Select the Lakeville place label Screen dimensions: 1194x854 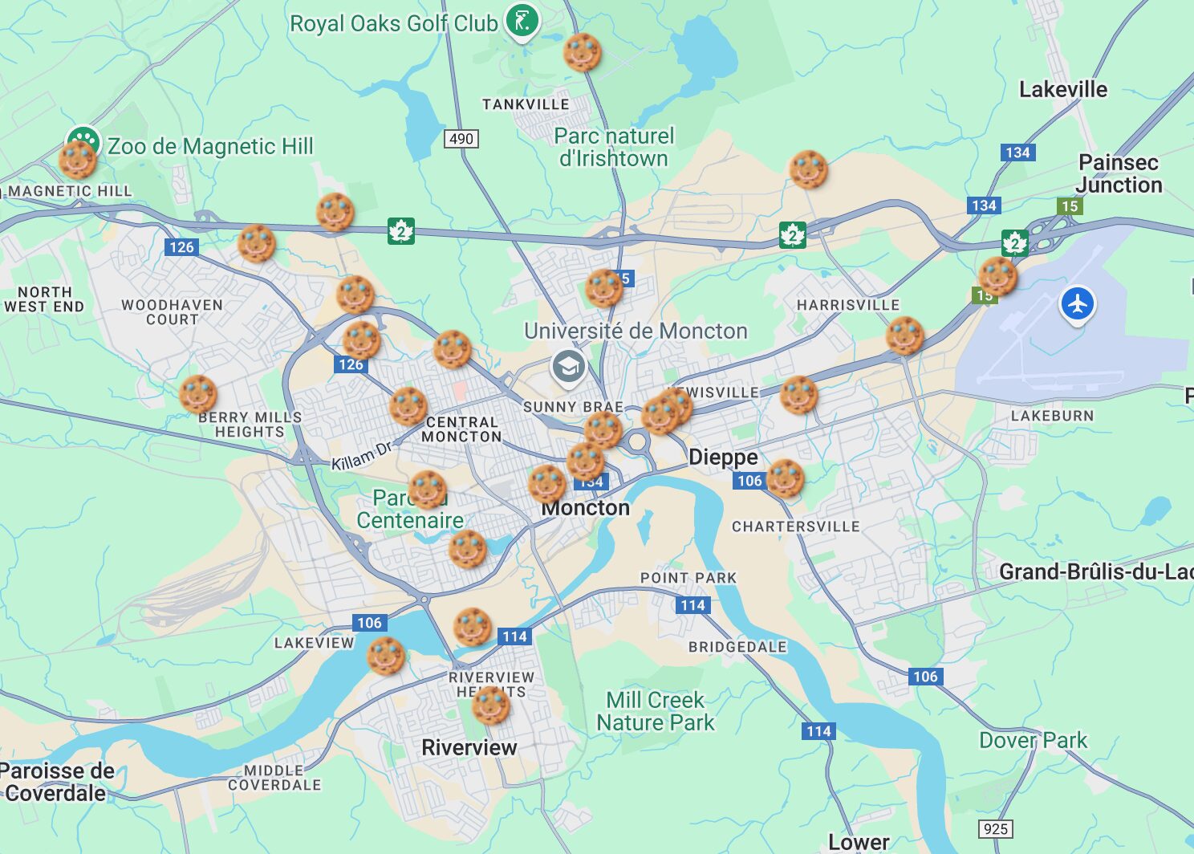pyautogui.click(x=1063, y=89)
